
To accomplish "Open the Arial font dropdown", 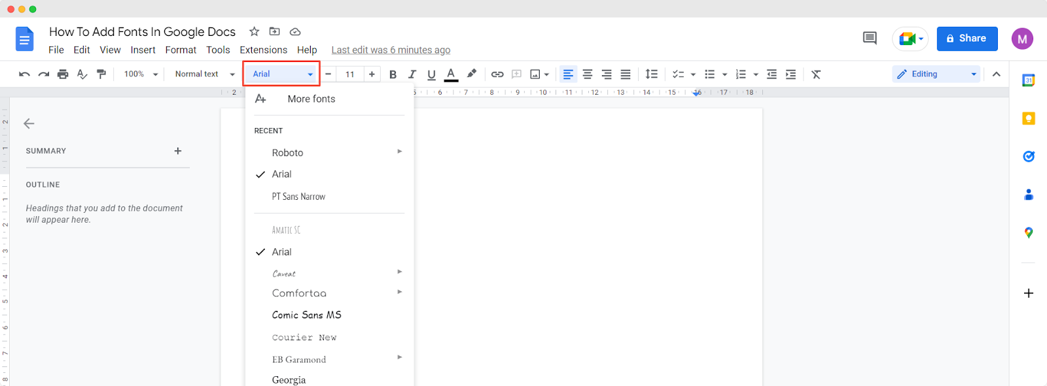I will (x=282, y=74).
